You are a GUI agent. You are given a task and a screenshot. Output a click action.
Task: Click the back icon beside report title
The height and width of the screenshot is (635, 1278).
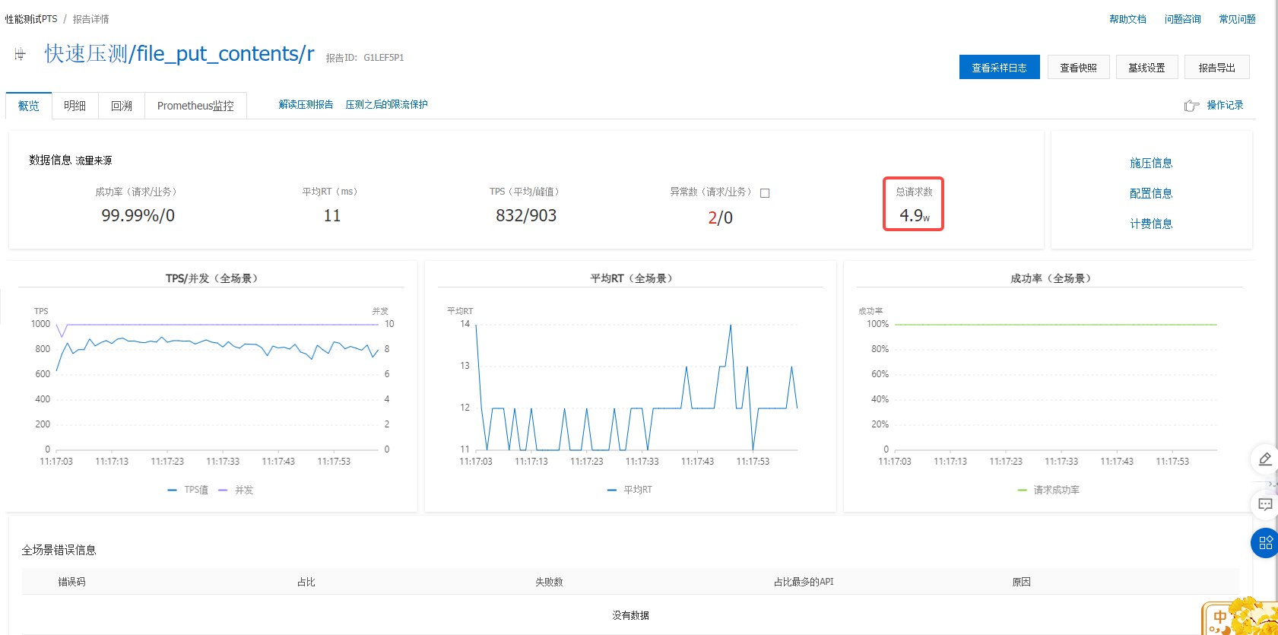[x=20, y=54]
